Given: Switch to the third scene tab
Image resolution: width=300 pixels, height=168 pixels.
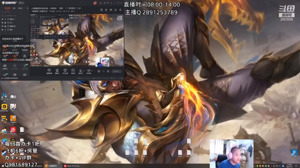Looking at the screenshot, I should (20, 8).
